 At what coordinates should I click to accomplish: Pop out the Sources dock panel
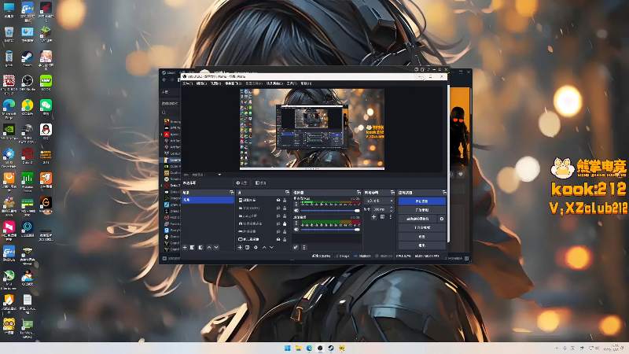pos(287,193)
